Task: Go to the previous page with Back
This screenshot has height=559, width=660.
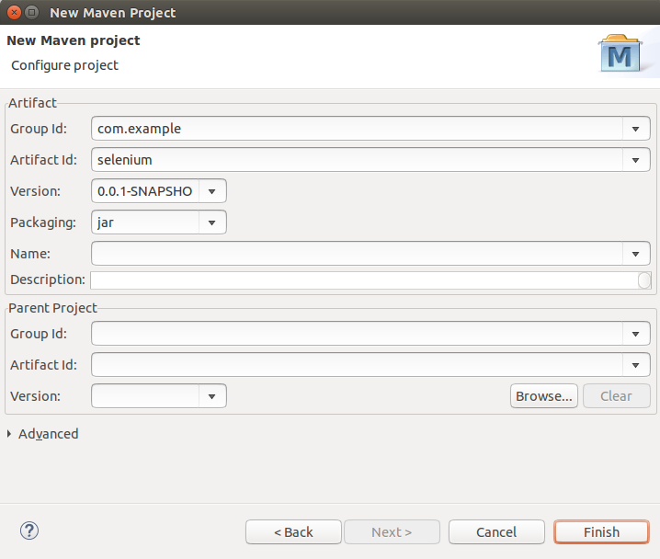Action: coord(293,532)
